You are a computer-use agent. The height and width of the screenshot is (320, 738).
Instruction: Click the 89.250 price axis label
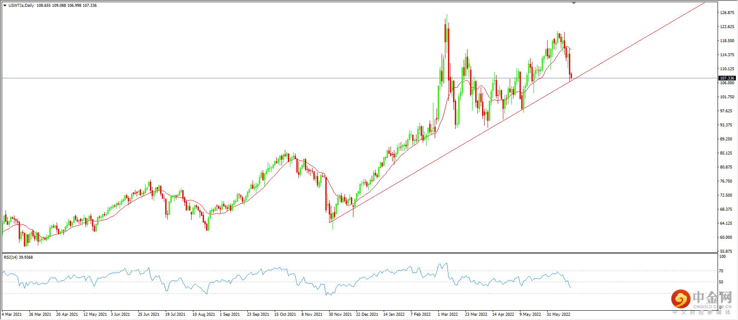coord(726,139)
